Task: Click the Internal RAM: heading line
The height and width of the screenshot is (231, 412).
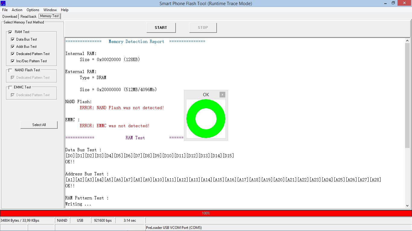Action: click(x=81, y=54)
